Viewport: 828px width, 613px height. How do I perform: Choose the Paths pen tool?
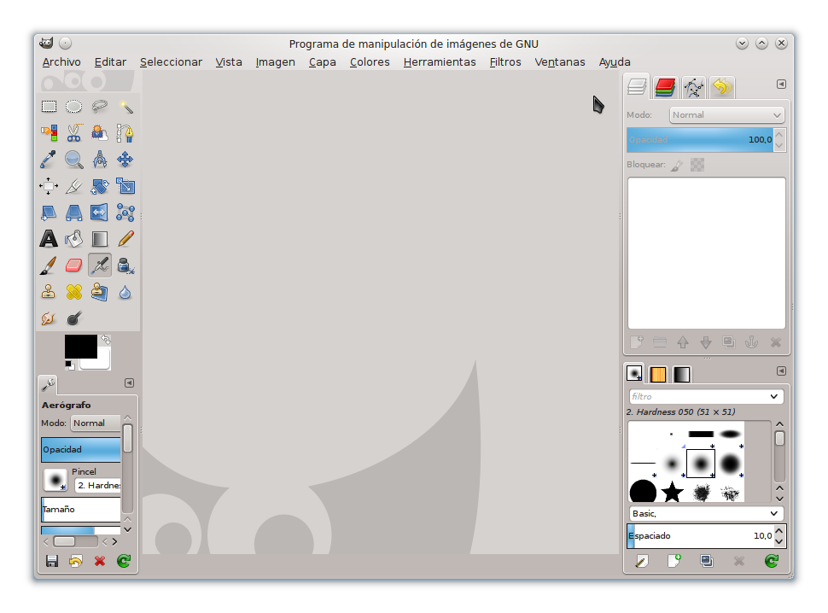[125, 132]
